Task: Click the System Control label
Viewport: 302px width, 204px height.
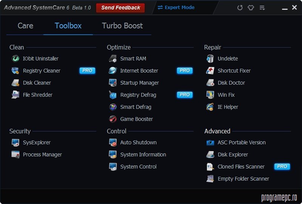Action: click(x=138, y=167)
